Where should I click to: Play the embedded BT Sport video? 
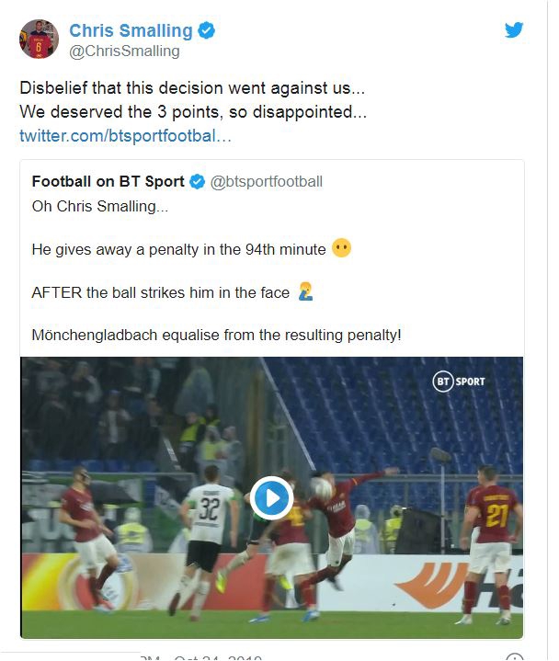[x=271, y=498]
